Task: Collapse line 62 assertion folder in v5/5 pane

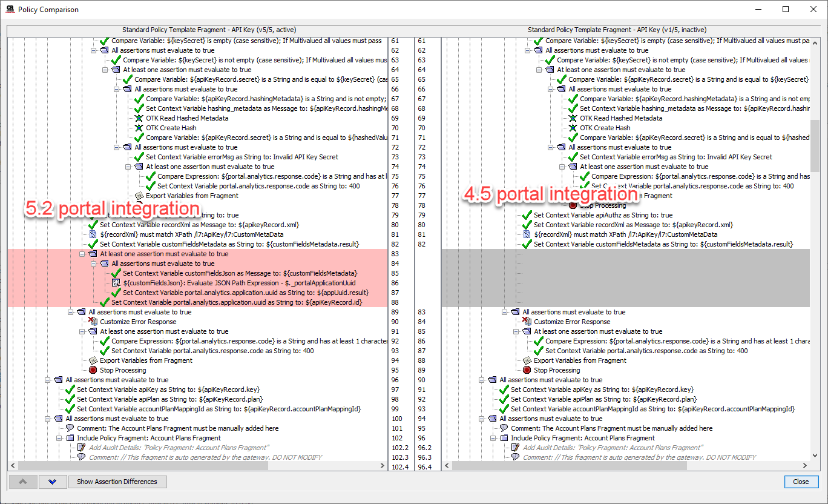Action: (94, 50)
